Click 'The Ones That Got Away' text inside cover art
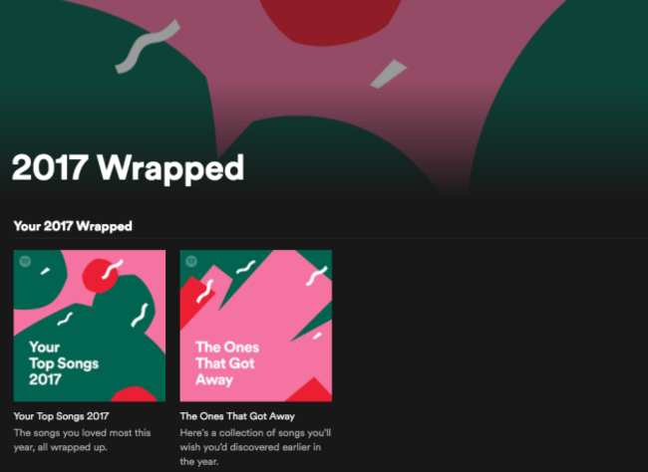Image resolution: width=648 pixels, height=472 pixels. coord(227,363)
